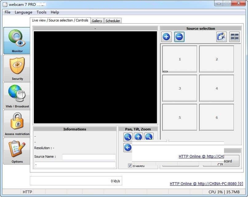Toggle the Enabled checkbox for PTZ

tap(130, 165)
